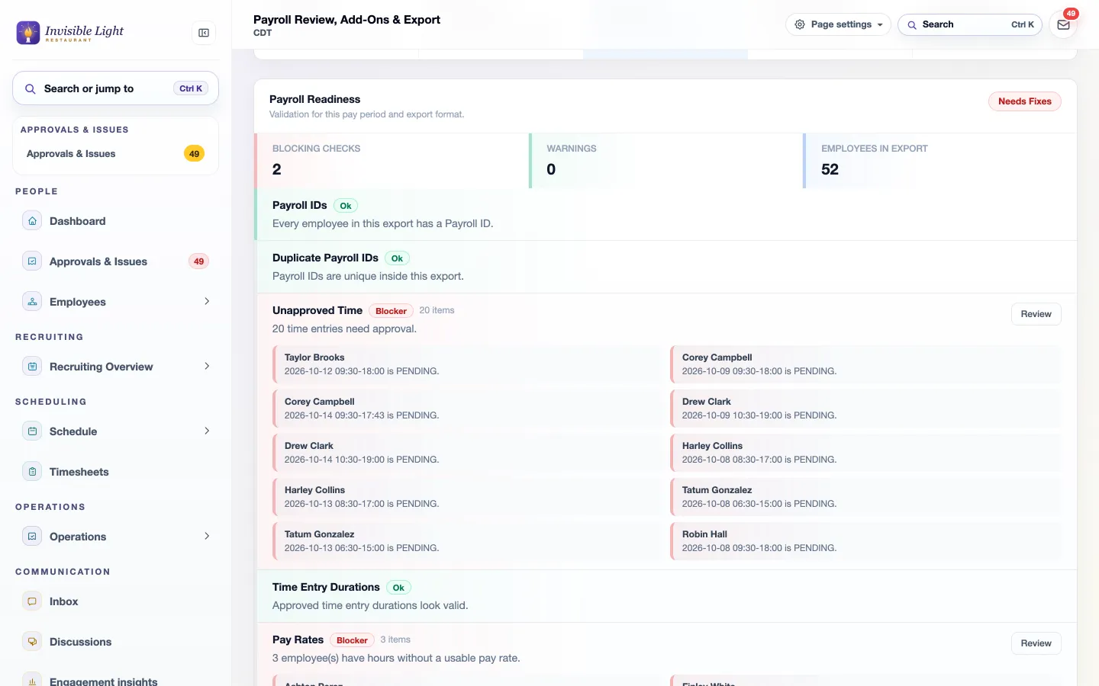This screenshot has height=686, width=1099.
Task: Click the Approvals & Issues sidebar icon
Action: tap(32, 261)
